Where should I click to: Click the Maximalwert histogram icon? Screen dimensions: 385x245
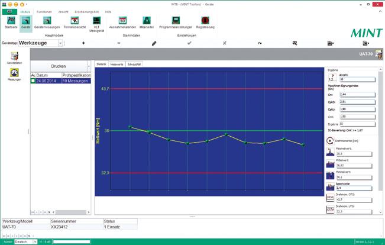pos(330,152)
